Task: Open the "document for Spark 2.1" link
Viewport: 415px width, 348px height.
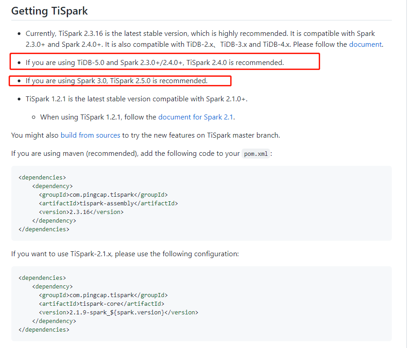Action: pyautogui.click(x=195, y=117)
